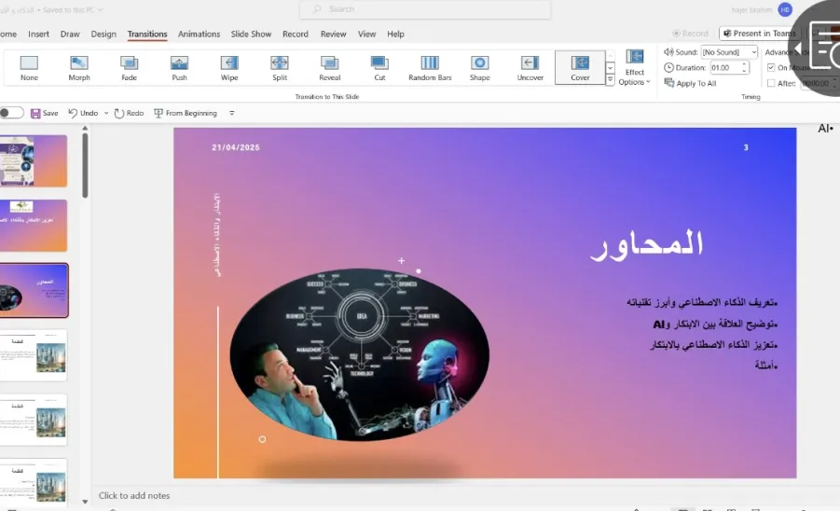Open Customize Quick Access Toolbar dropdown

231,113
